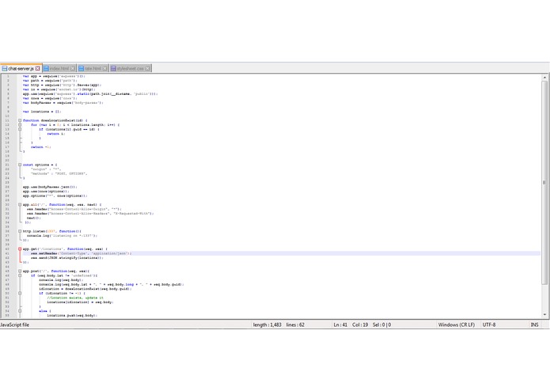Close the index.html tab

click(72, 68)
